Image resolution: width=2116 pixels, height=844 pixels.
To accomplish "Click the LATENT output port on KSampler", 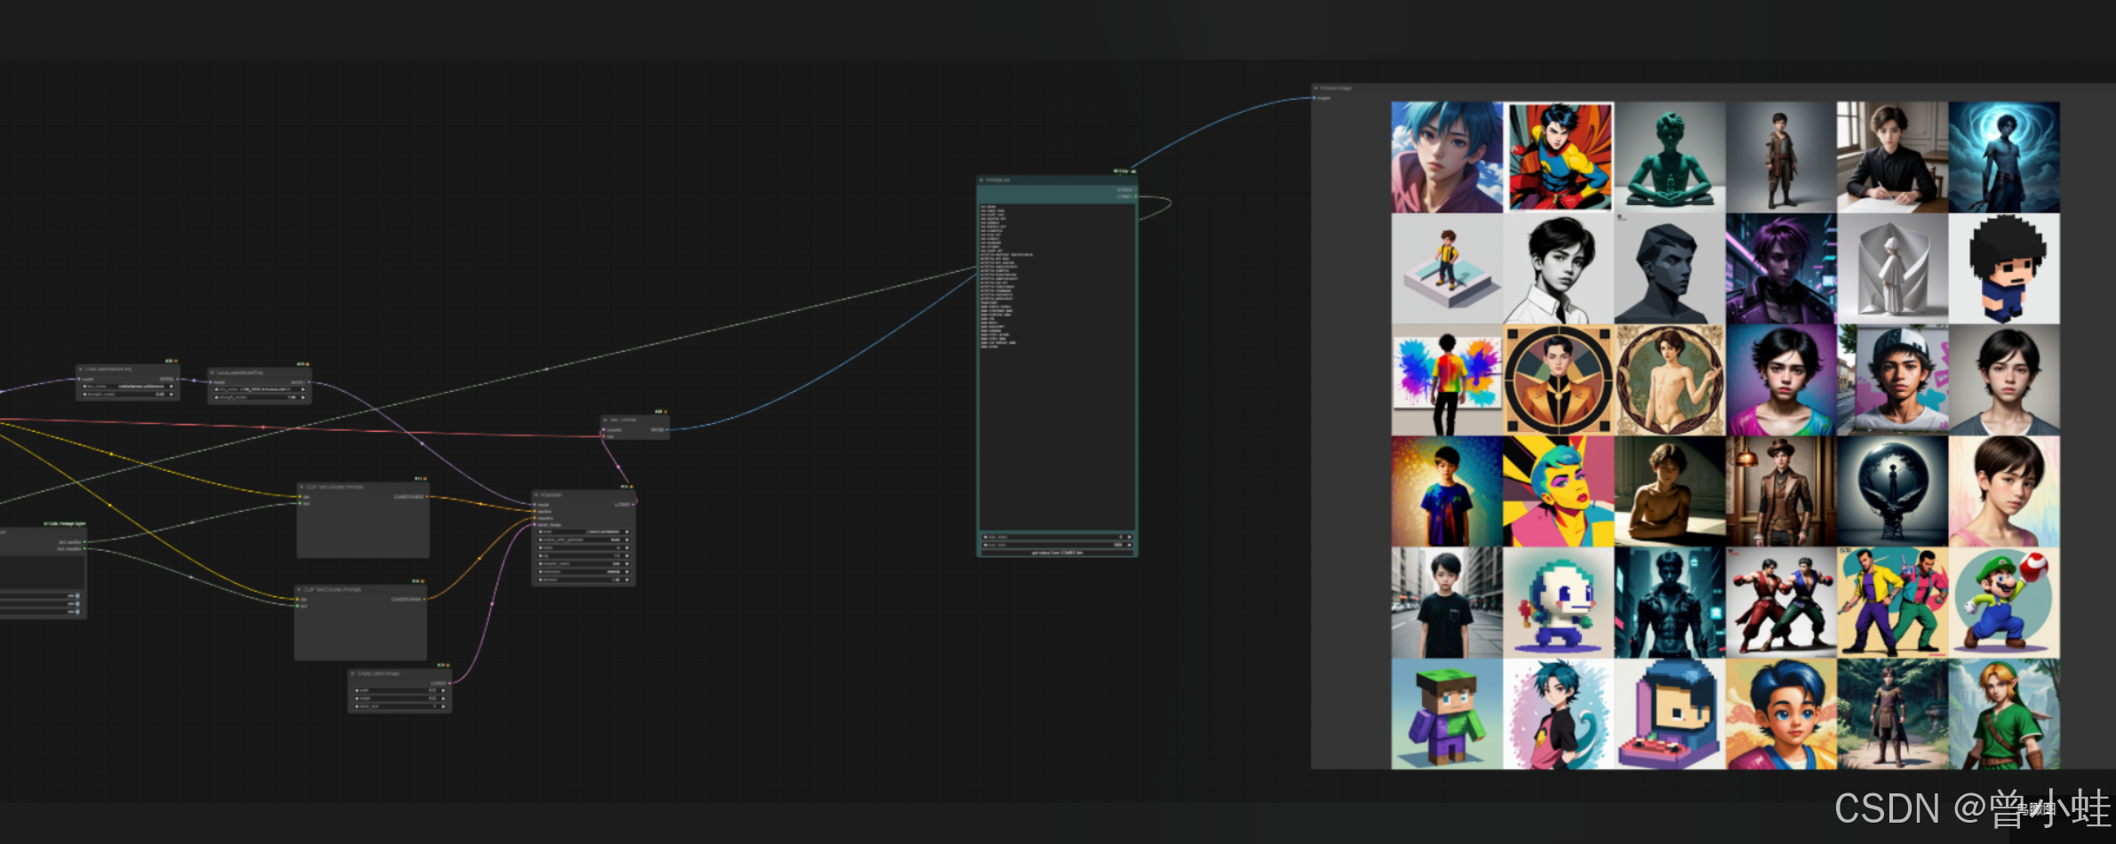I will [634, 505].
